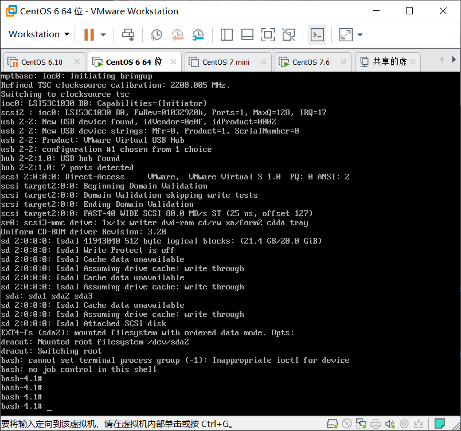Take a snapshot of this virtual machine
The height and width of the screenshot is (431, 461).
[x=156, y=34]
